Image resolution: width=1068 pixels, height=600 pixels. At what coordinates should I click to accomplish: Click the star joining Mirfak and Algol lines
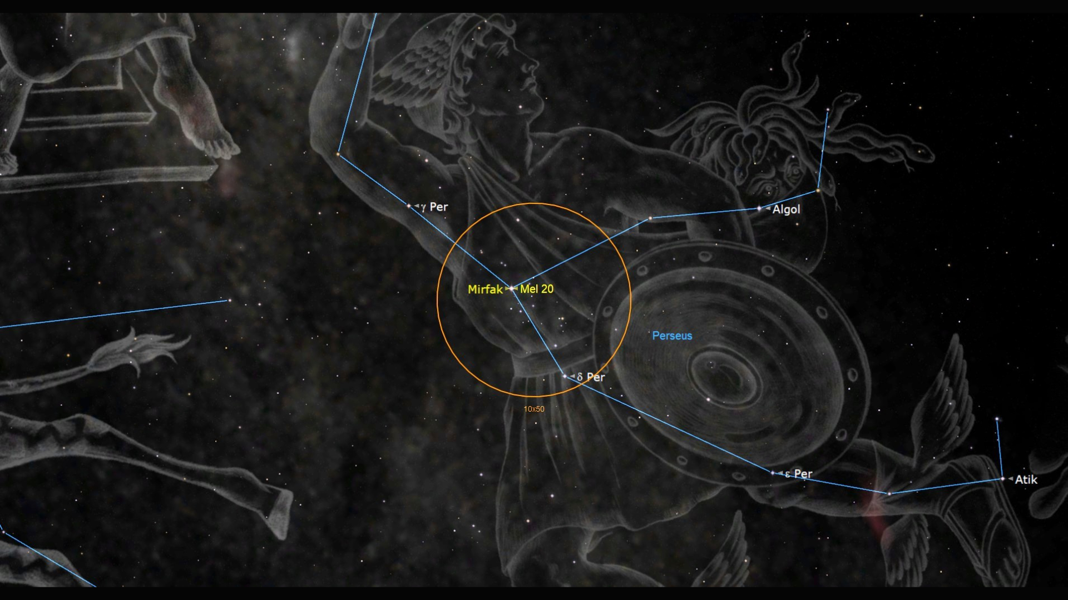pyautogui.click(x=650, y=219)
